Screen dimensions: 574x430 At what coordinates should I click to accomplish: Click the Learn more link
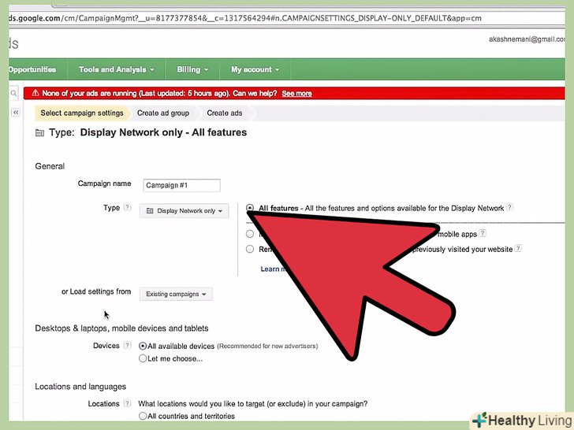tap(273, 269)
